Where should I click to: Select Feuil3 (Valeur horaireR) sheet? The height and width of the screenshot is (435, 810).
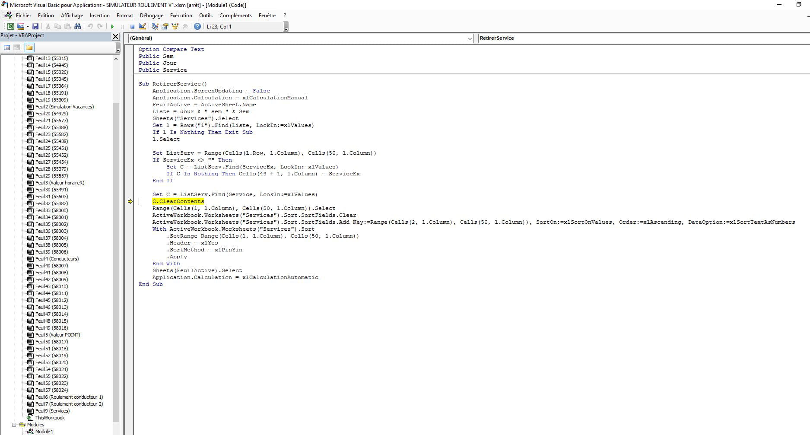coord(60,183)
